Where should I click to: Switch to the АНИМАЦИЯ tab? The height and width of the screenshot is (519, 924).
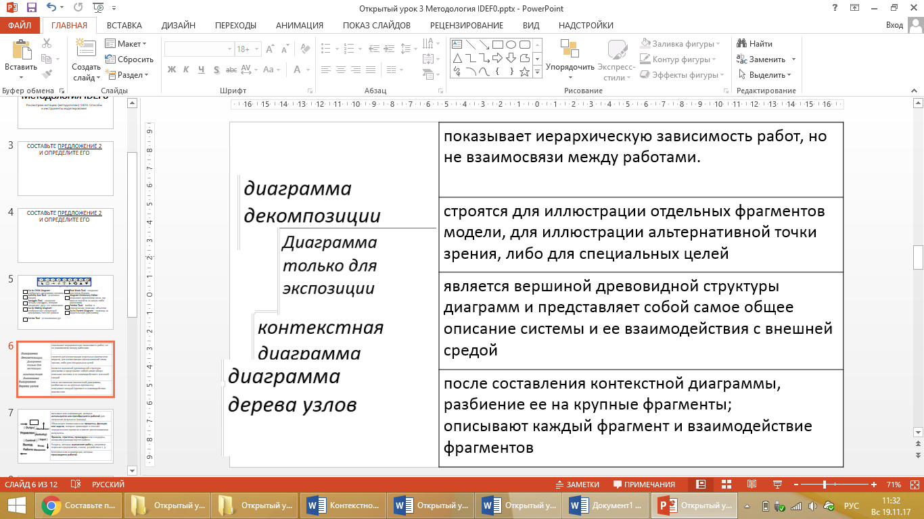[300, 26]
